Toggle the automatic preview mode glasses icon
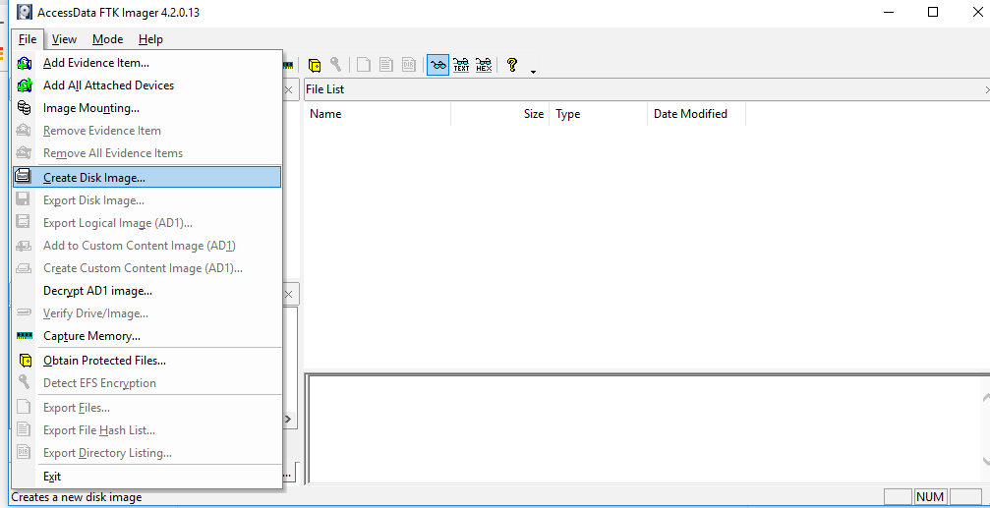The height and width of the screenshot is (508, 990). [x=437, y=65]
